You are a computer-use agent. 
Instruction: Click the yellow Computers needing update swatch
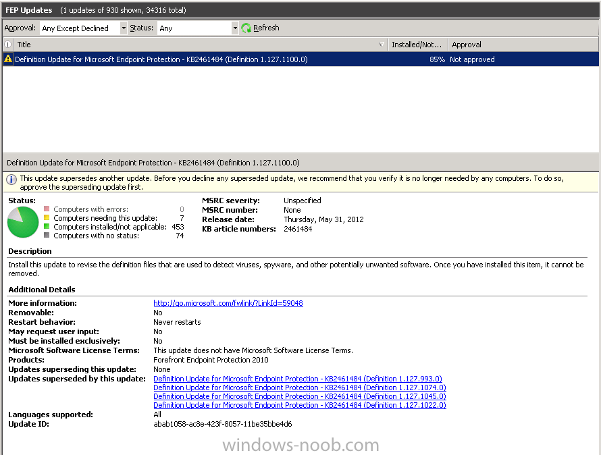pos(47,218)
